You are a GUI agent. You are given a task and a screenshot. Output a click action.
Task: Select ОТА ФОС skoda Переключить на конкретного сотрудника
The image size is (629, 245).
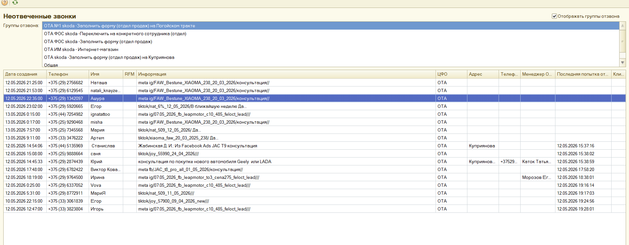click(115, 34)
